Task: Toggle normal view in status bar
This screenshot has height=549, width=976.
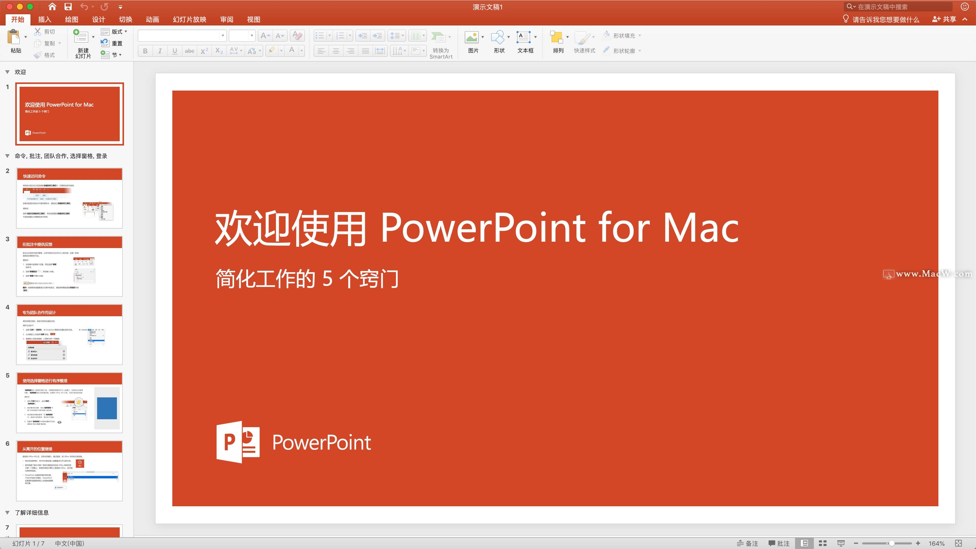Action: coord(804,543)
